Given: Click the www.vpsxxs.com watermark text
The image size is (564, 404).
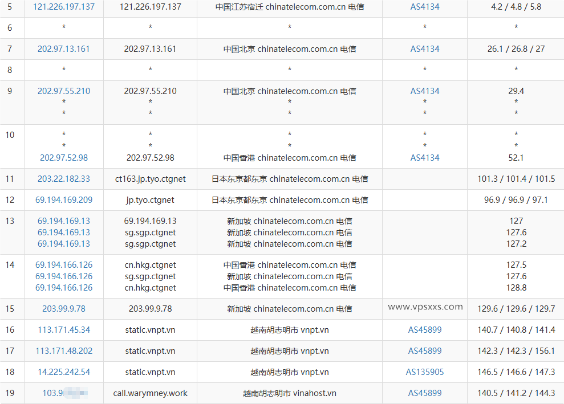Looking at the screenshot, I should (x=424, y=307).
